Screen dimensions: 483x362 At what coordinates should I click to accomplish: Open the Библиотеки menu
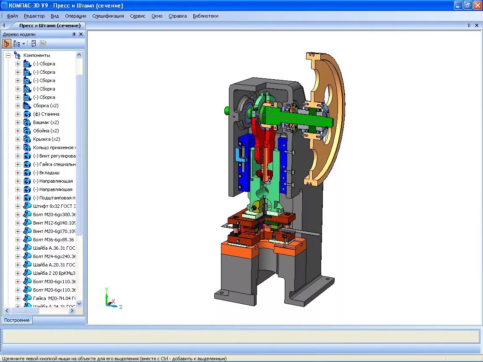click(x=205, y=16)
